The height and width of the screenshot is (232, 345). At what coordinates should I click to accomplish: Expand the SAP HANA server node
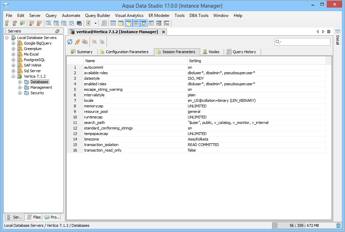coord(13,65)
